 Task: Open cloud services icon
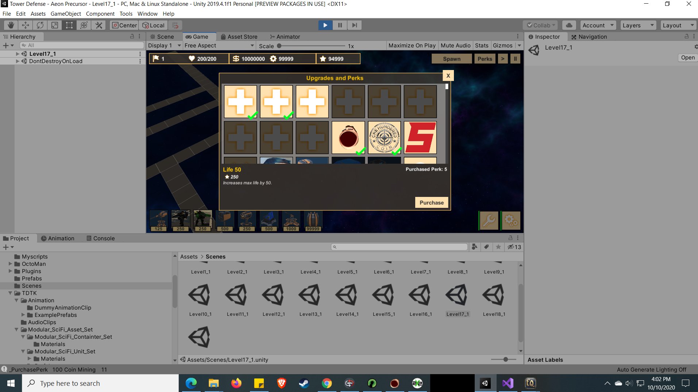(x=569, y=25)
